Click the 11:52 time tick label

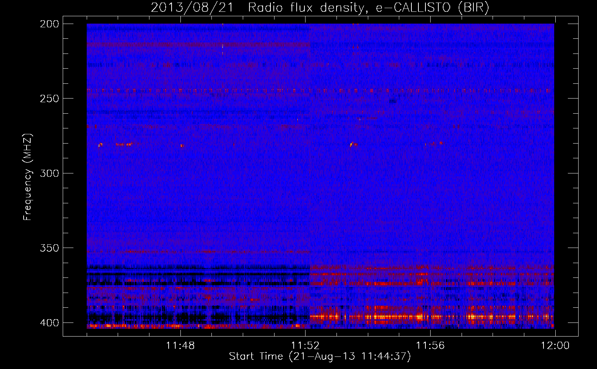305,346
